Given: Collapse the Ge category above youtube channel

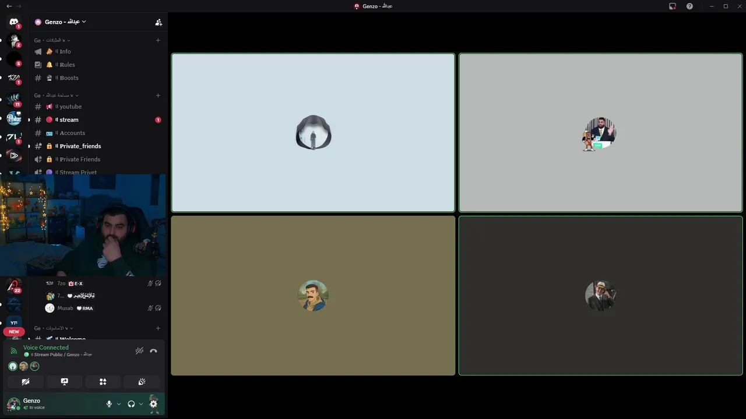Looking at the screenshot, I should coord(56,95).
